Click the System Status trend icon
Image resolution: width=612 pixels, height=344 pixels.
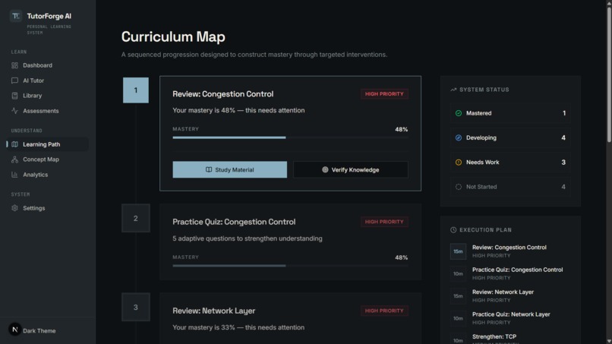[x=453, y=90]
